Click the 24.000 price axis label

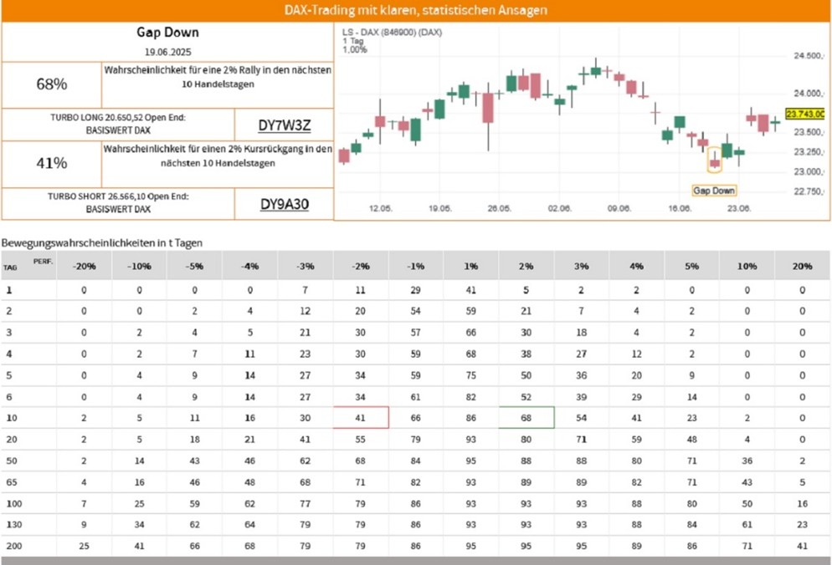tap(808, 94)
